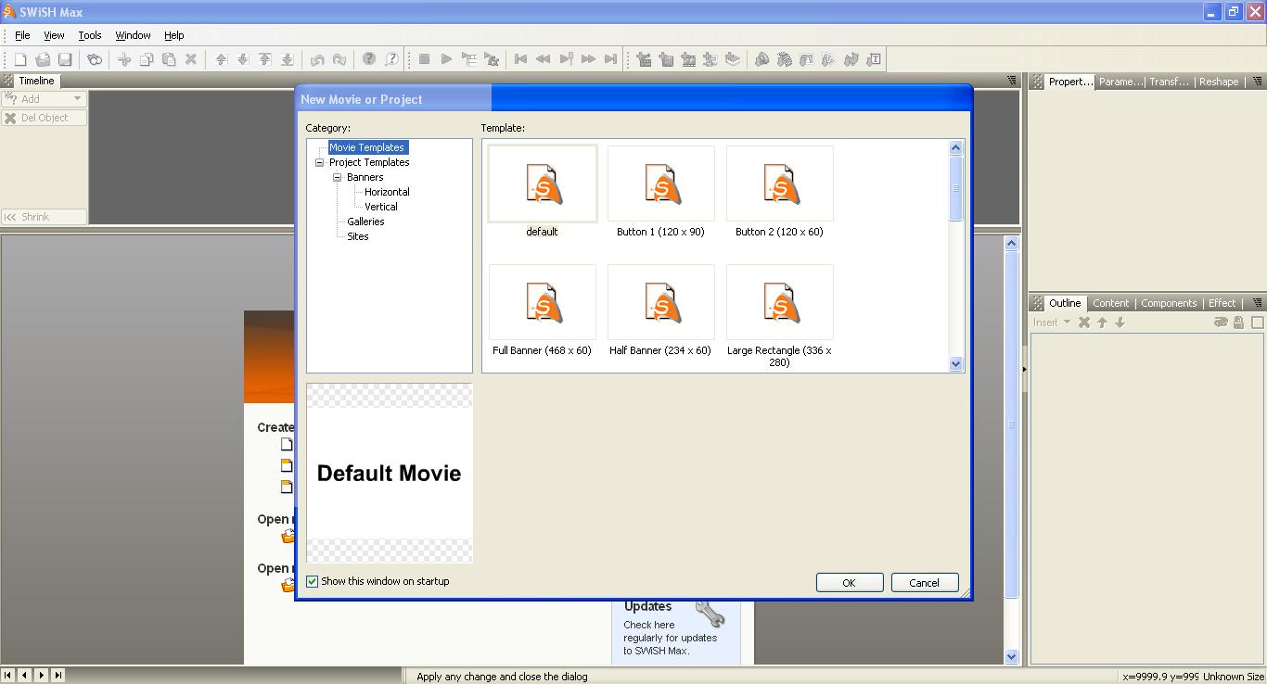Click the delete X icon in Outline panel
Viewport: 1267px width, 684px height.
[1083, 323]
